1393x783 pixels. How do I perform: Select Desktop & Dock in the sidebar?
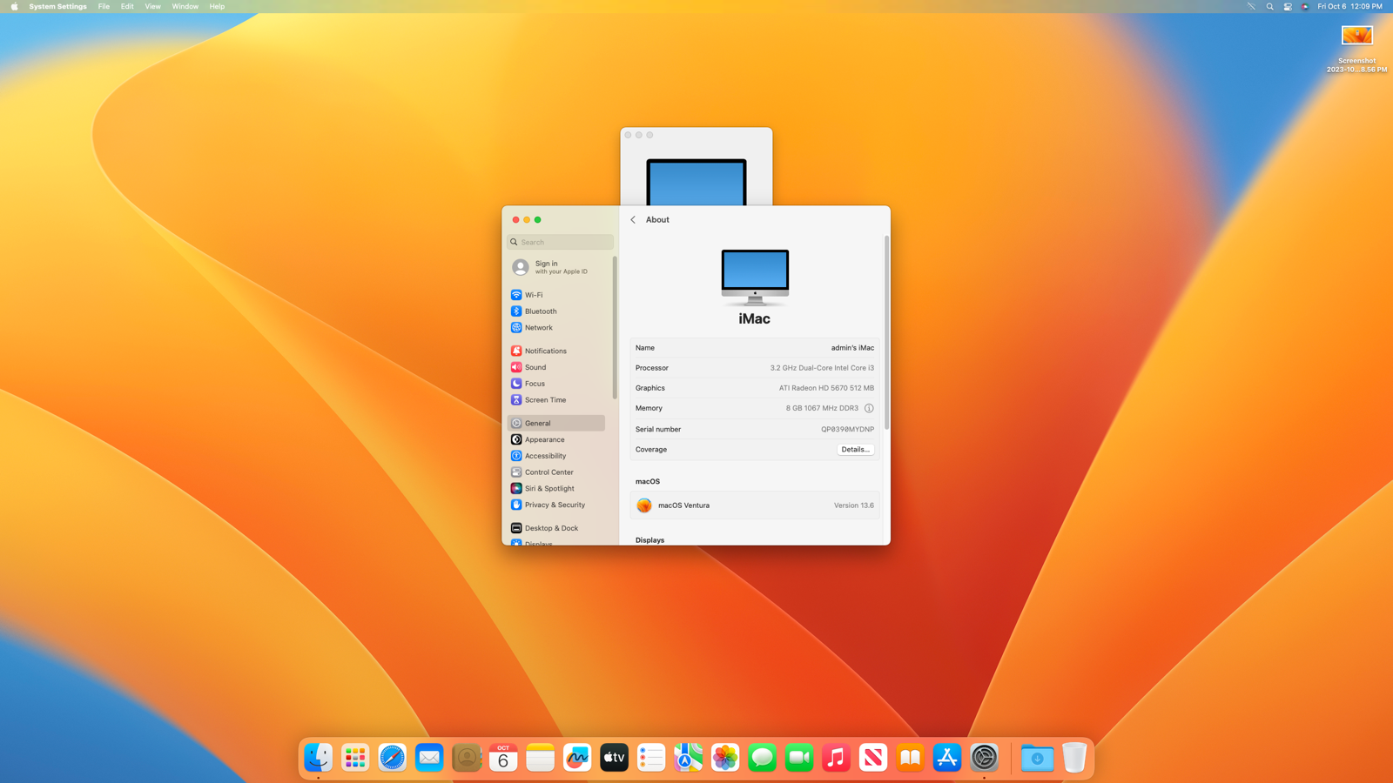click(555, 528)
